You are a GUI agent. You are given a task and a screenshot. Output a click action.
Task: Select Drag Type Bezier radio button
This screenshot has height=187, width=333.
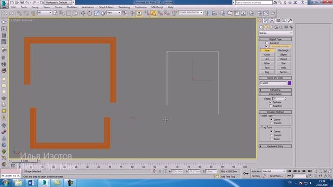pyautogui.click(x=272, y=139)
